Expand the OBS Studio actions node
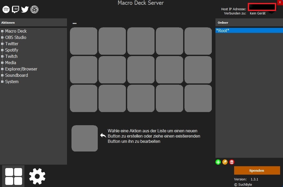 coord(2,38)
